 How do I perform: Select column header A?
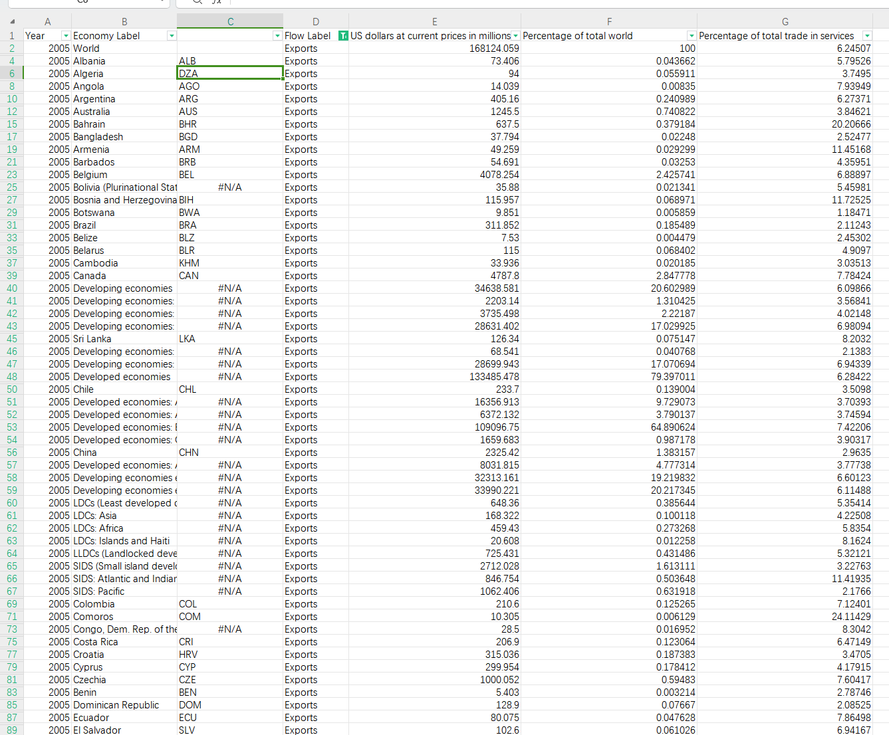(x=47, y=21)
